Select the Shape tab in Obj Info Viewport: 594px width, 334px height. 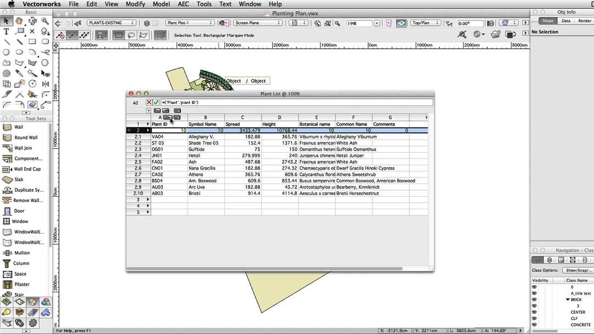click(548, 21)
